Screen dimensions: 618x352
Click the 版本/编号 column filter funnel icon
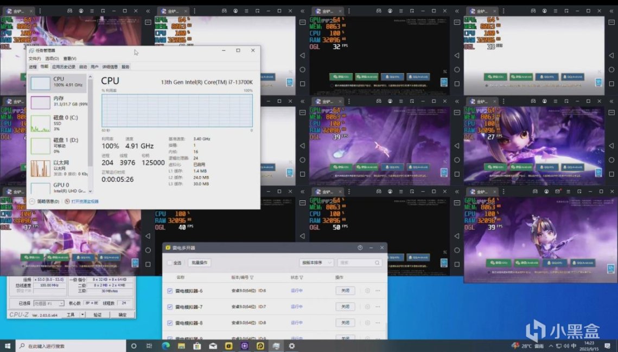[252, 278]
